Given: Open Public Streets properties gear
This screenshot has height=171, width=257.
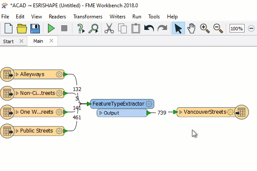Looking at the screenshot, I should tap(59, 131).
